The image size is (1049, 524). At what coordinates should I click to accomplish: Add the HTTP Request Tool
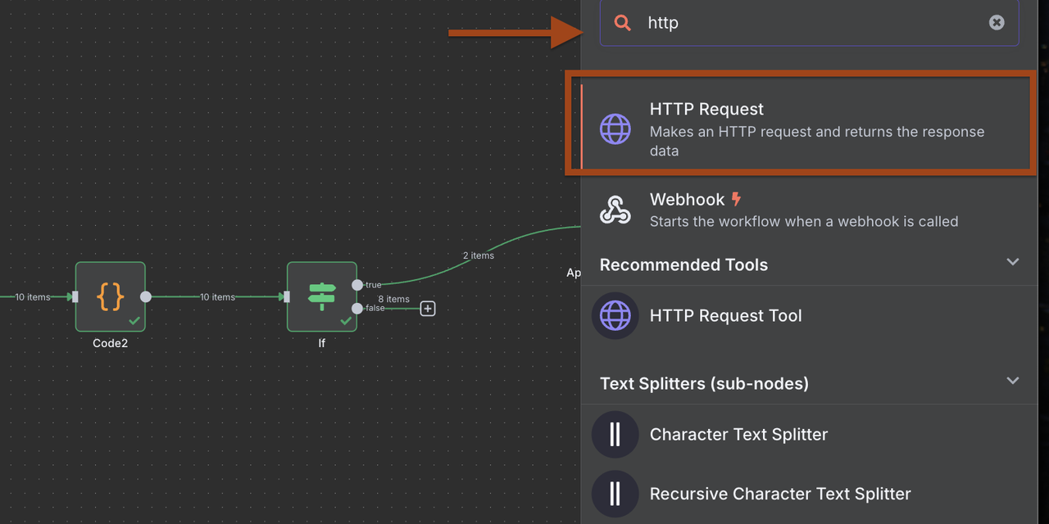click(x=809, y=316)
